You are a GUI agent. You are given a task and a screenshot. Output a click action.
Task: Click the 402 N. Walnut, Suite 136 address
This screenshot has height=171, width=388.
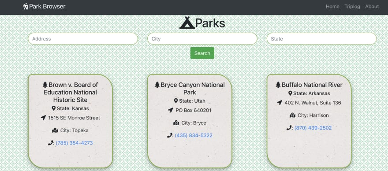point(313,103)
